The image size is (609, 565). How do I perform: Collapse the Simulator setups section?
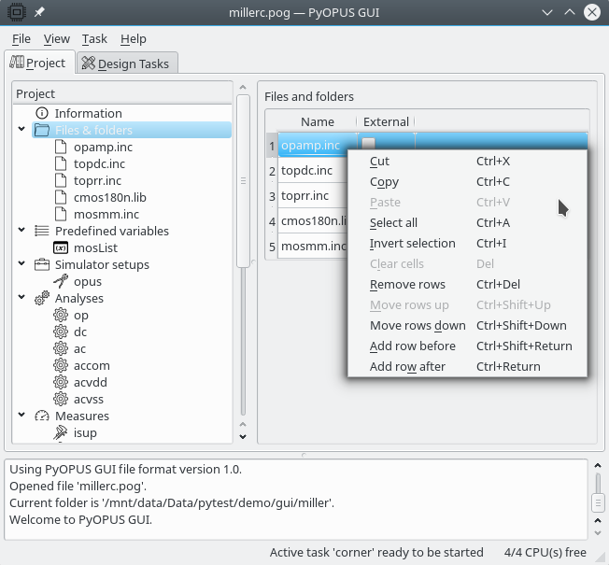(x=21, y=264)
